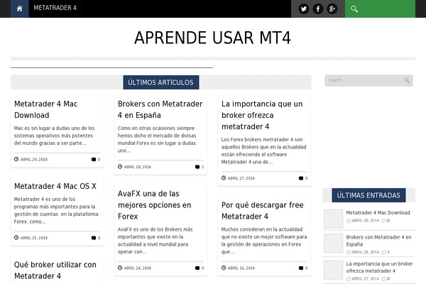Viewport: 426px width, 284px height.
Task: Open article Metatrader 4 Mac OS X
Action: 55,186
